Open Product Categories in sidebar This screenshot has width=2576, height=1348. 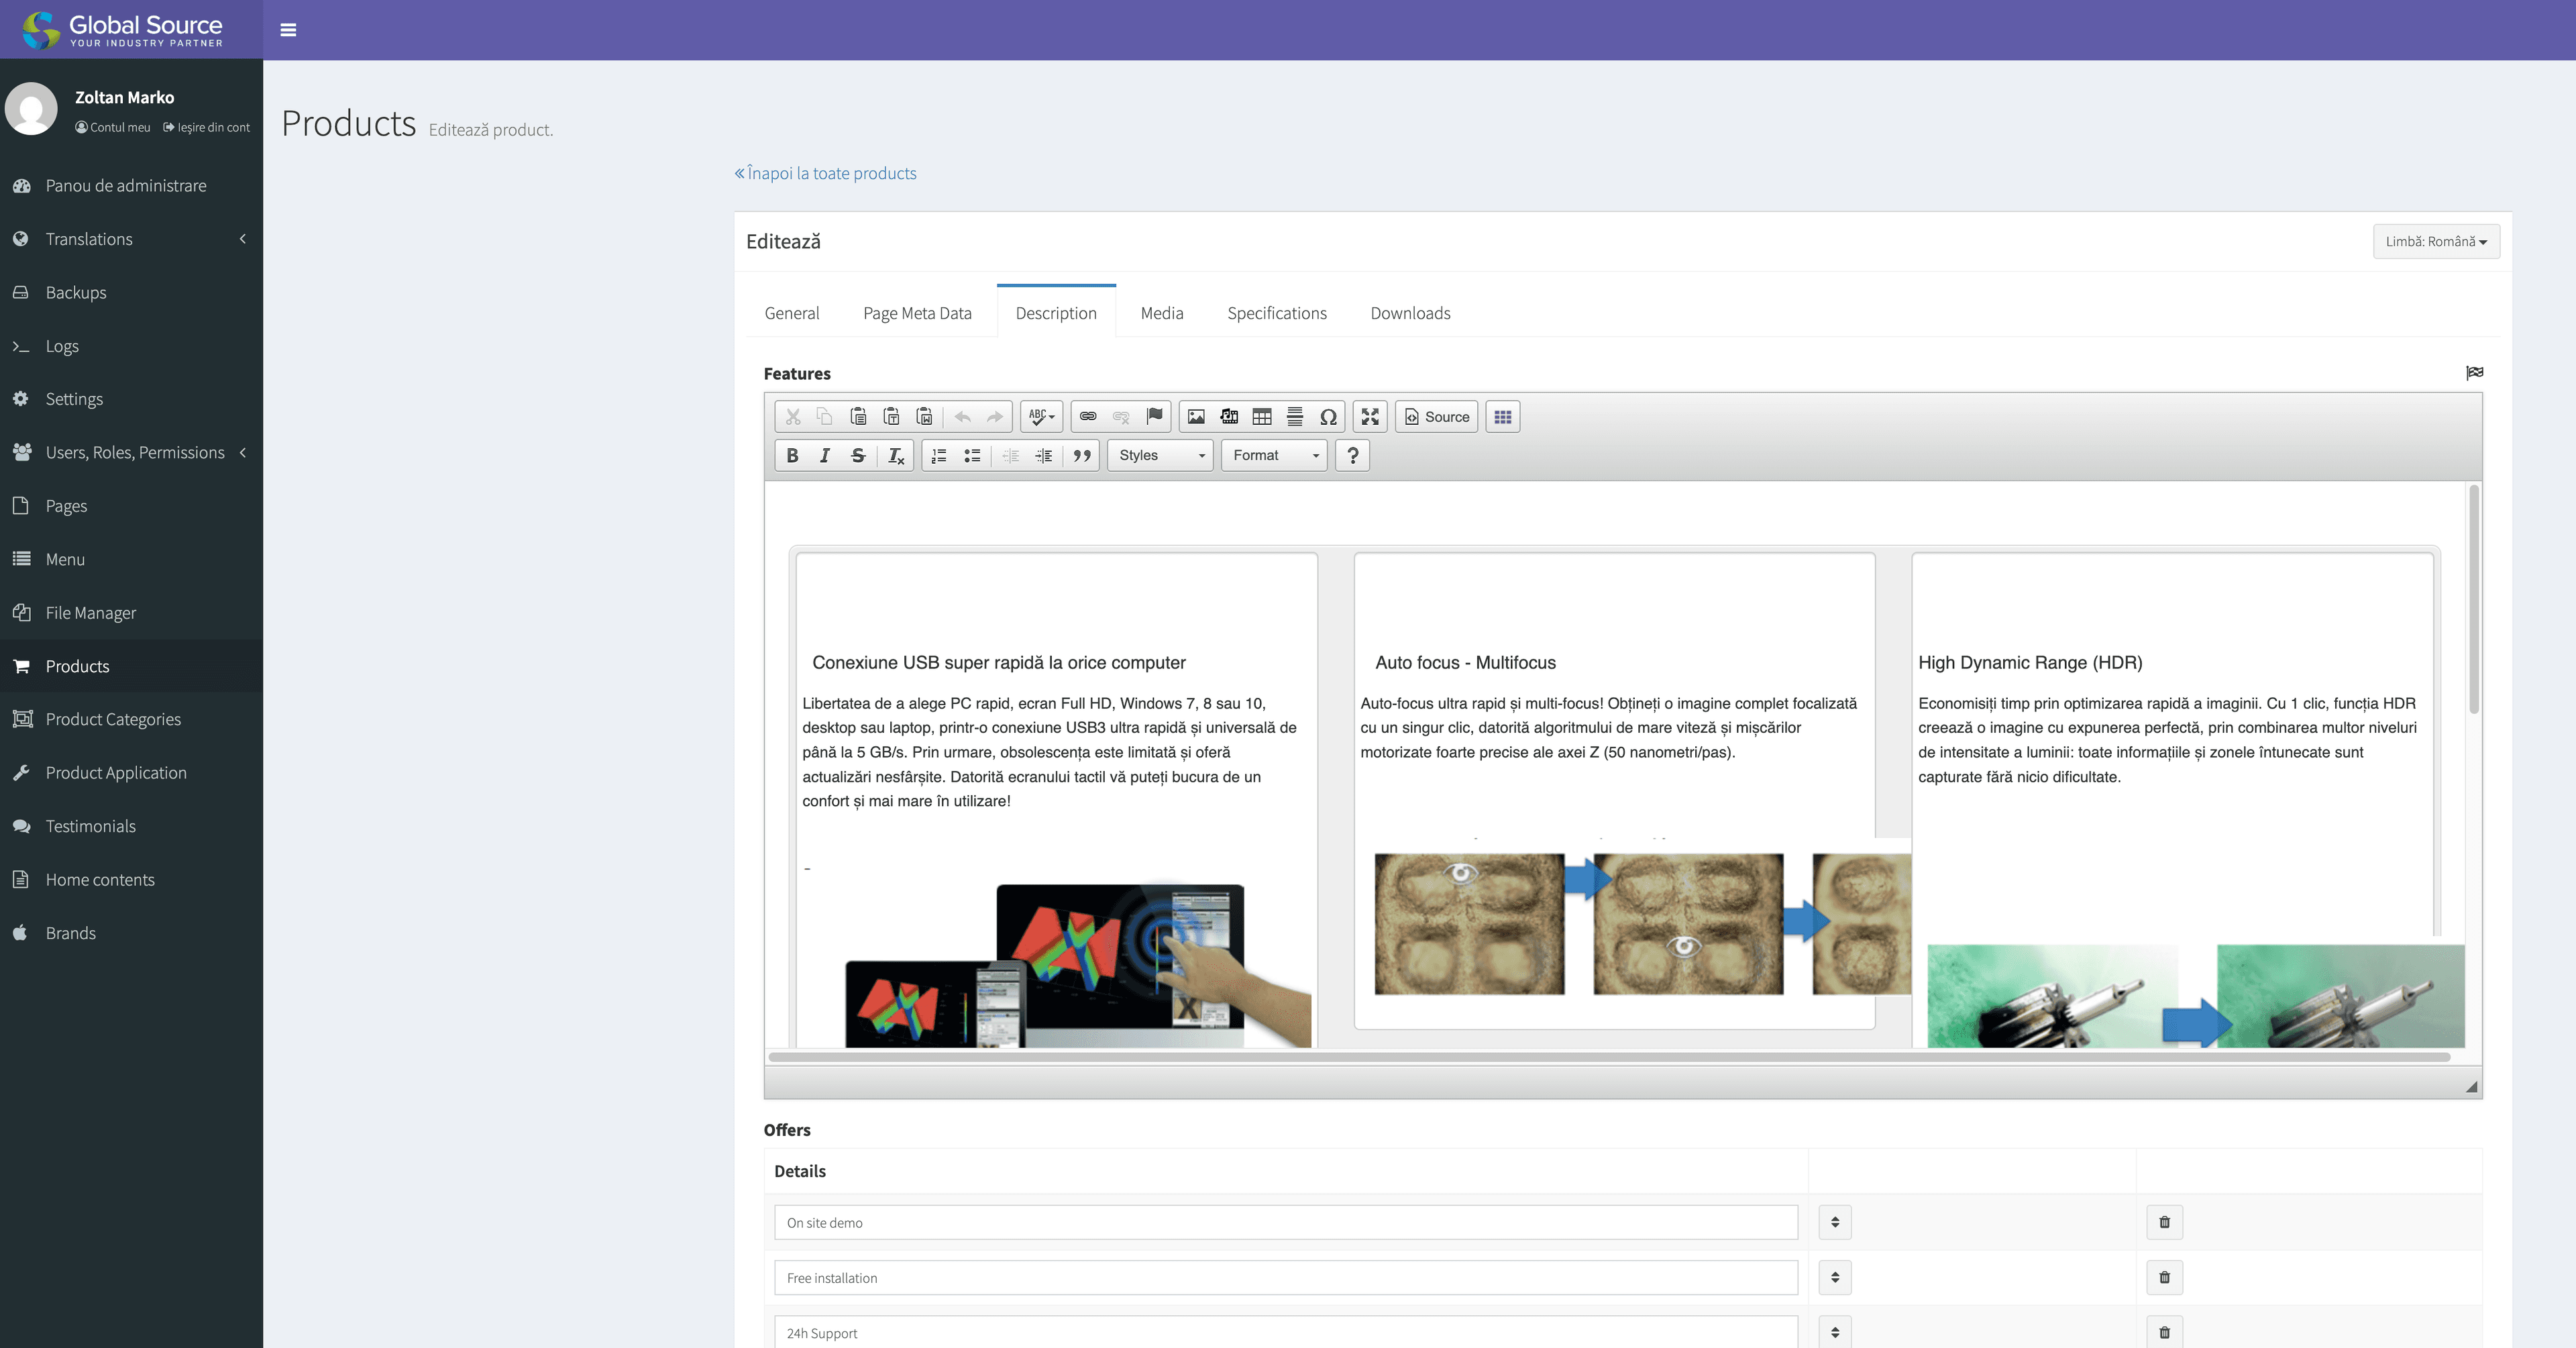coord(131,719)
